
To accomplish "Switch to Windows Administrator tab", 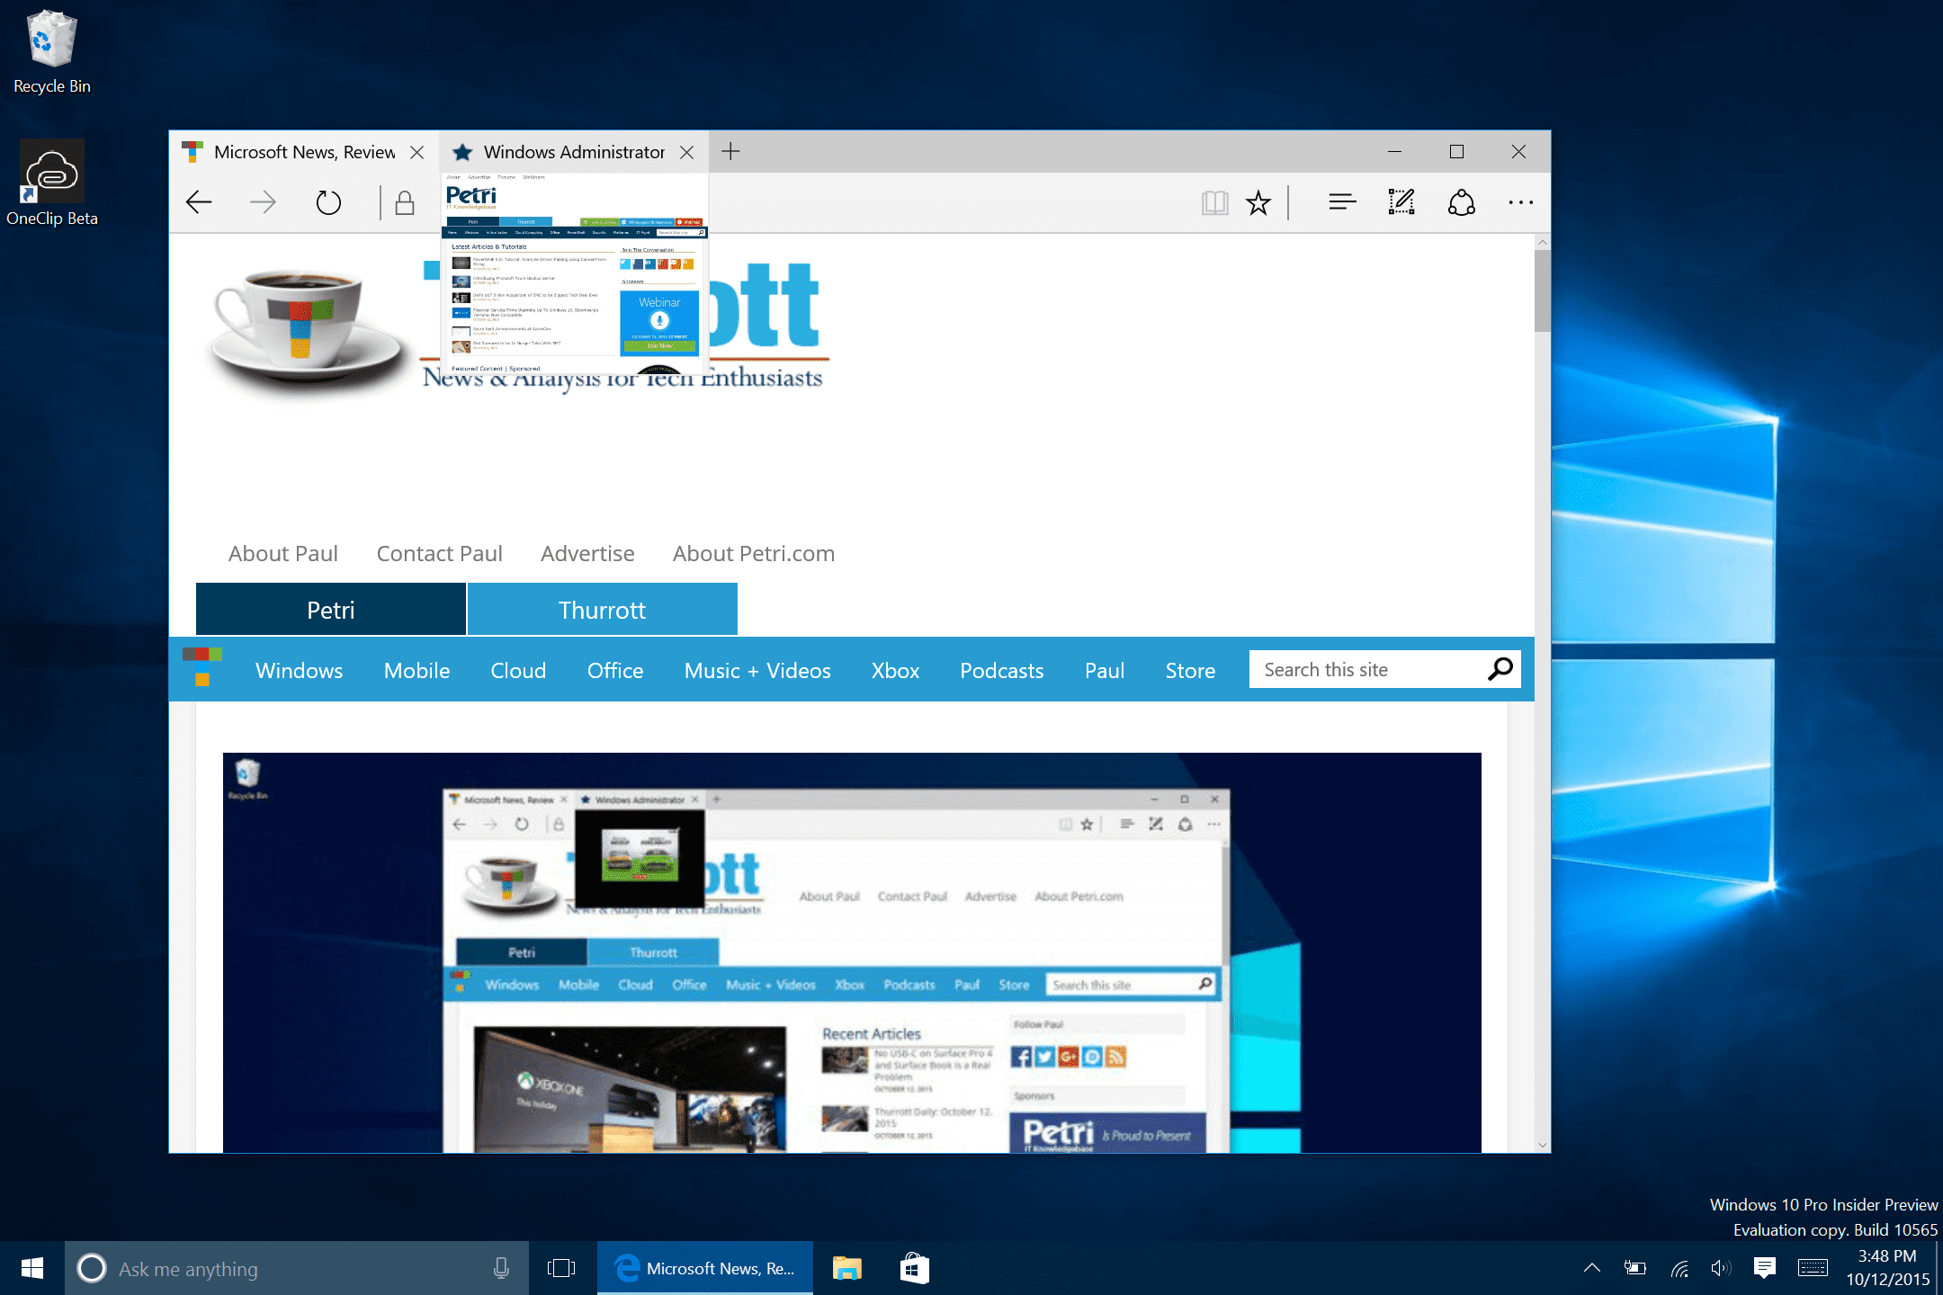I will 573,152.
